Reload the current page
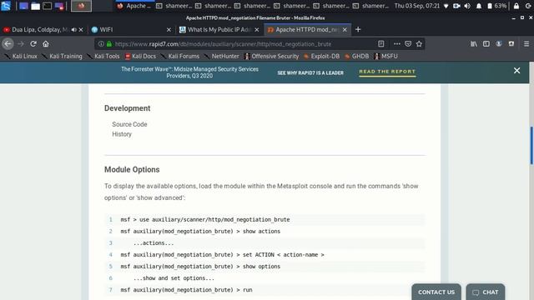Viewport: 534px width, 300px height. tap(33, 44)
